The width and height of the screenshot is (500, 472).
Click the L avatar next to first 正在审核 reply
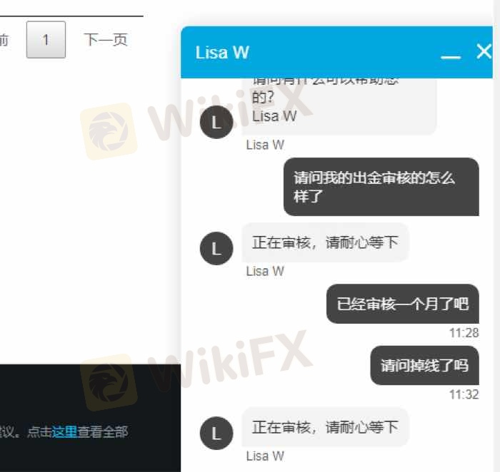coord(216,248)
